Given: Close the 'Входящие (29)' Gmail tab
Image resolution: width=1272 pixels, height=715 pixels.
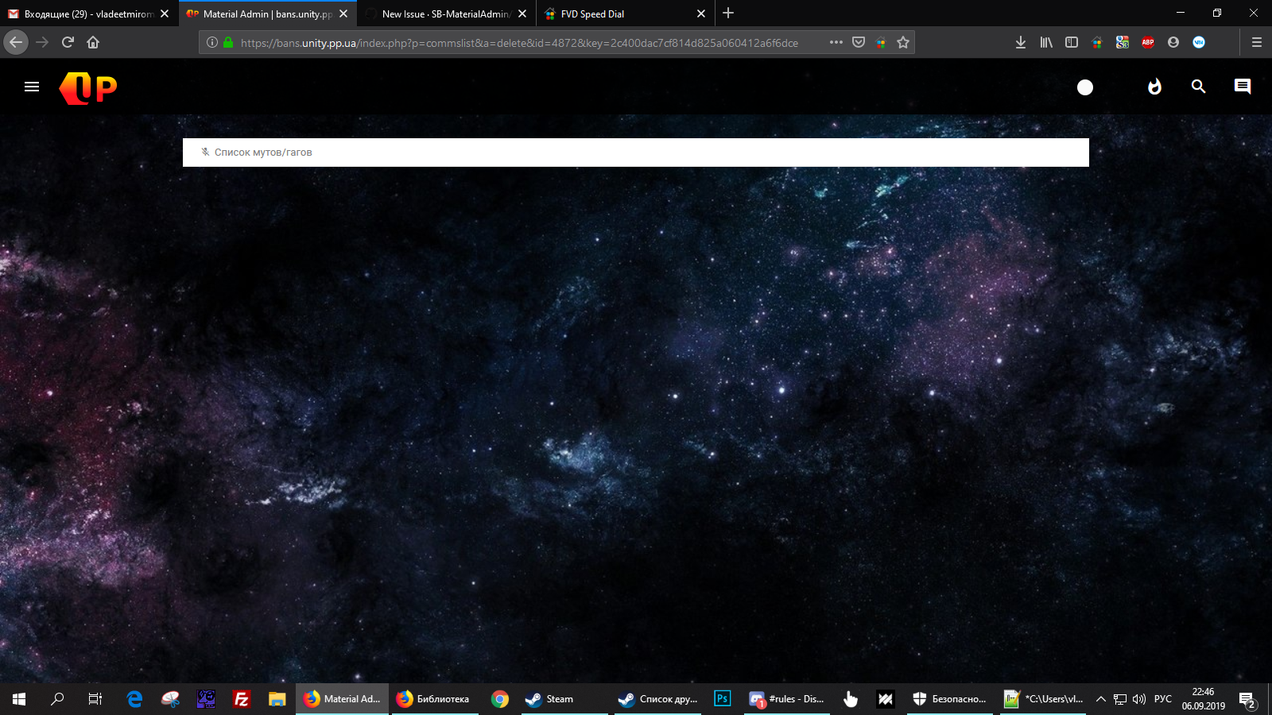Looking at the screenshot, I should coord(165,14).
